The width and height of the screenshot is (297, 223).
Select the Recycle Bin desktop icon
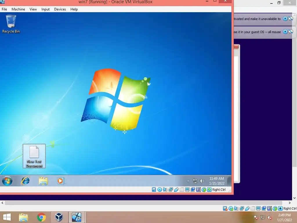pos(11,24)
